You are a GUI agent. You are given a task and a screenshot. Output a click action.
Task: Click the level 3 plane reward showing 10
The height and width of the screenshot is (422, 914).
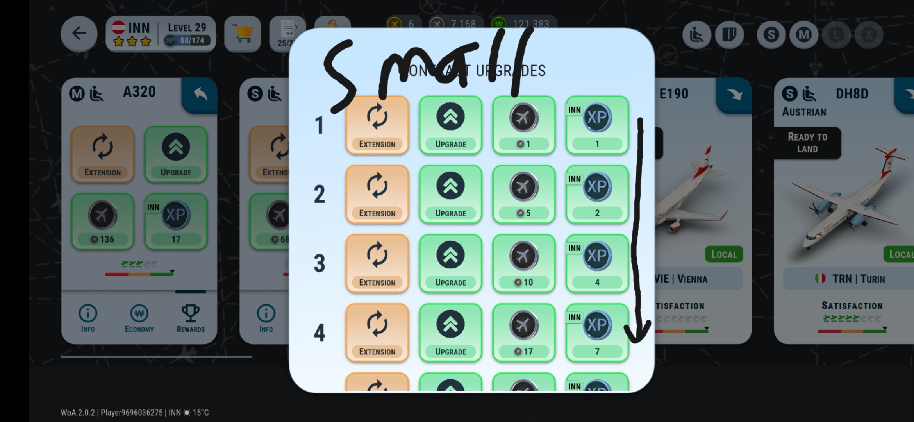click(x=524, y=263)
